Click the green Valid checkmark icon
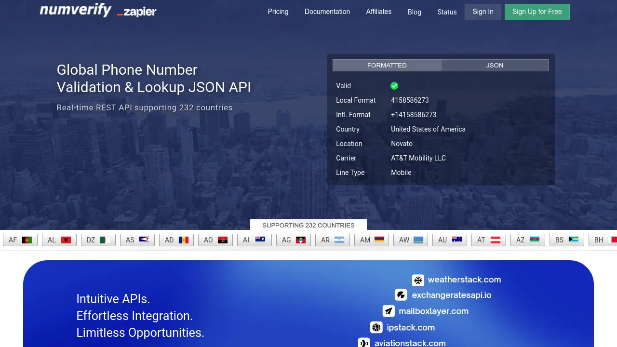617x347 pixels. click(x=394, y=86)
